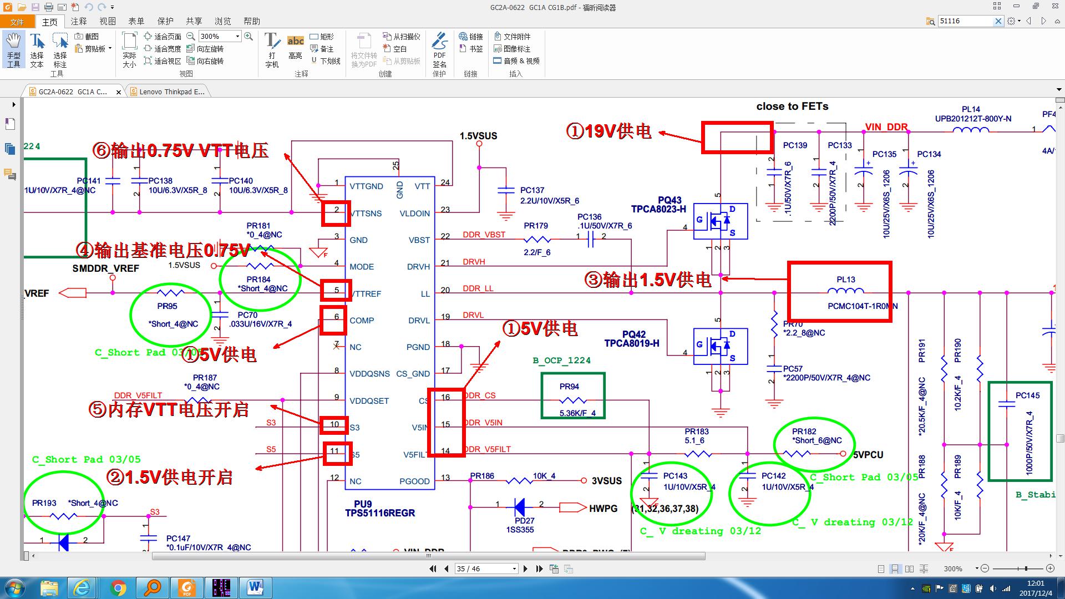Enable continuous page view mode
The height and width of the screenshot is (599, 1065).
(895, 569)
